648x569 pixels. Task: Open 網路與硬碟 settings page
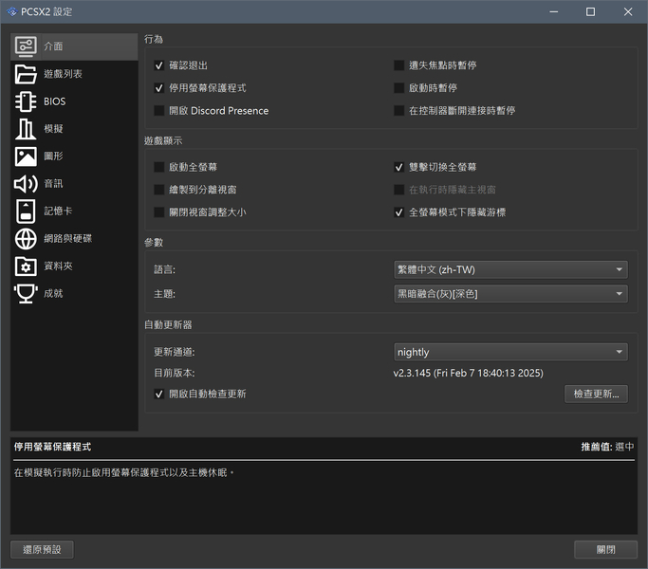[74, 239]
